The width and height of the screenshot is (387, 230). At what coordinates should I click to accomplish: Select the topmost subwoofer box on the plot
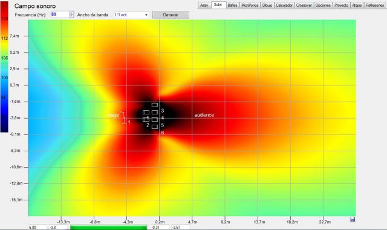tap(155, 105)
